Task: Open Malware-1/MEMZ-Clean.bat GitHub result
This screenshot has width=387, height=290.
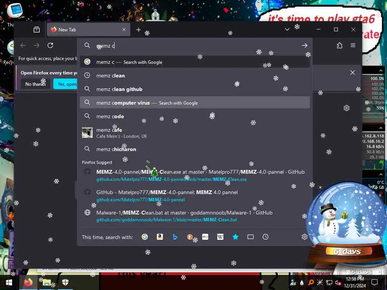Action: pos(195,216)
